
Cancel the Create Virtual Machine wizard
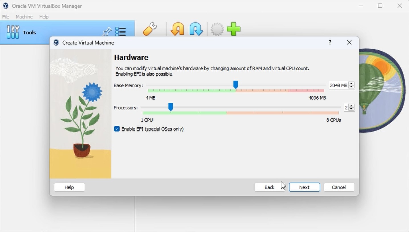[339, 187]
